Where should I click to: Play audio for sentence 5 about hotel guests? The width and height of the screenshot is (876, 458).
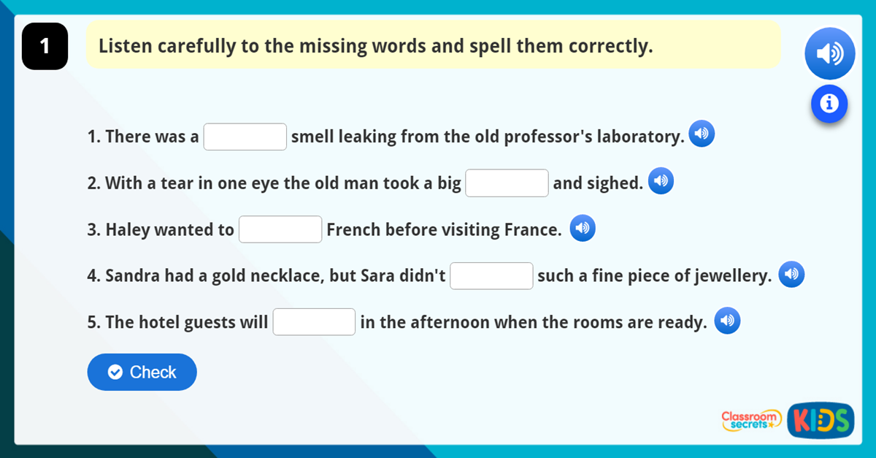click(727, 321)
